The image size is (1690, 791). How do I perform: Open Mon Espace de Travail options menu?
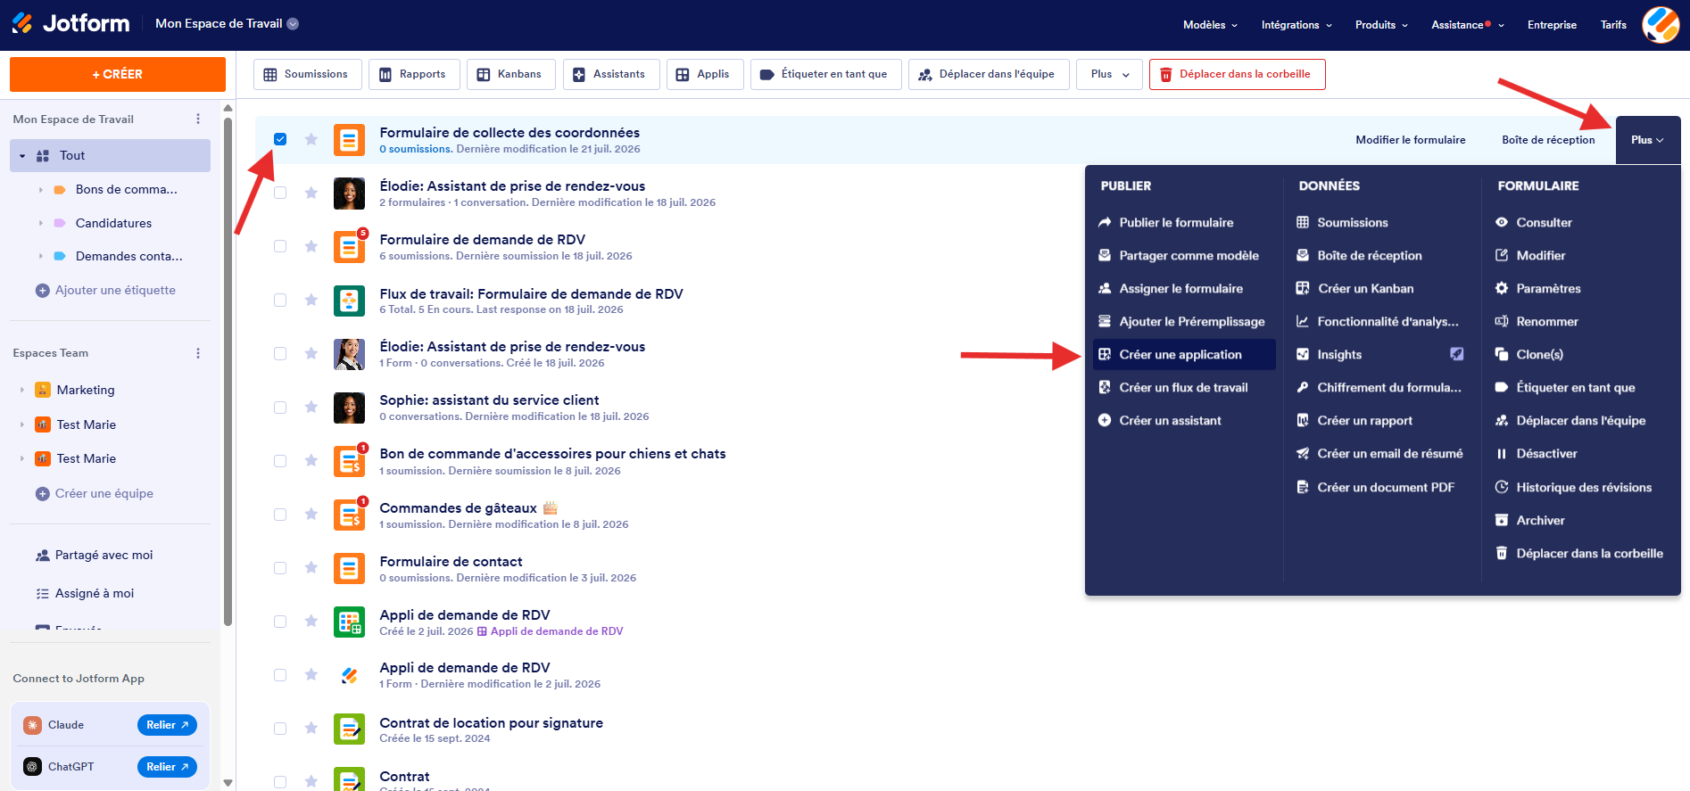[x=198, y=119]
